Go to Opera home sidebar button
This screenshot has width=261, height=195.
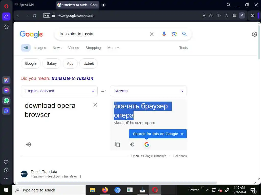tap(6, 17)
